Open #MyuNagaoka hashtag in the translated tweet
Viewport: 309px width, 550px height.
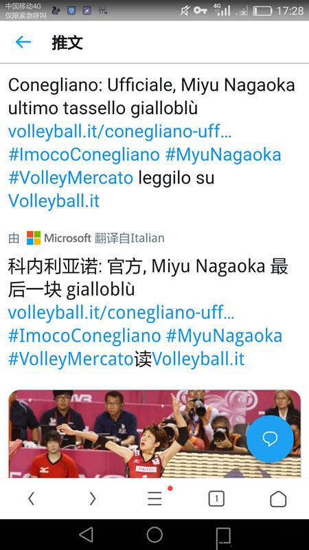tap(225, 336)
